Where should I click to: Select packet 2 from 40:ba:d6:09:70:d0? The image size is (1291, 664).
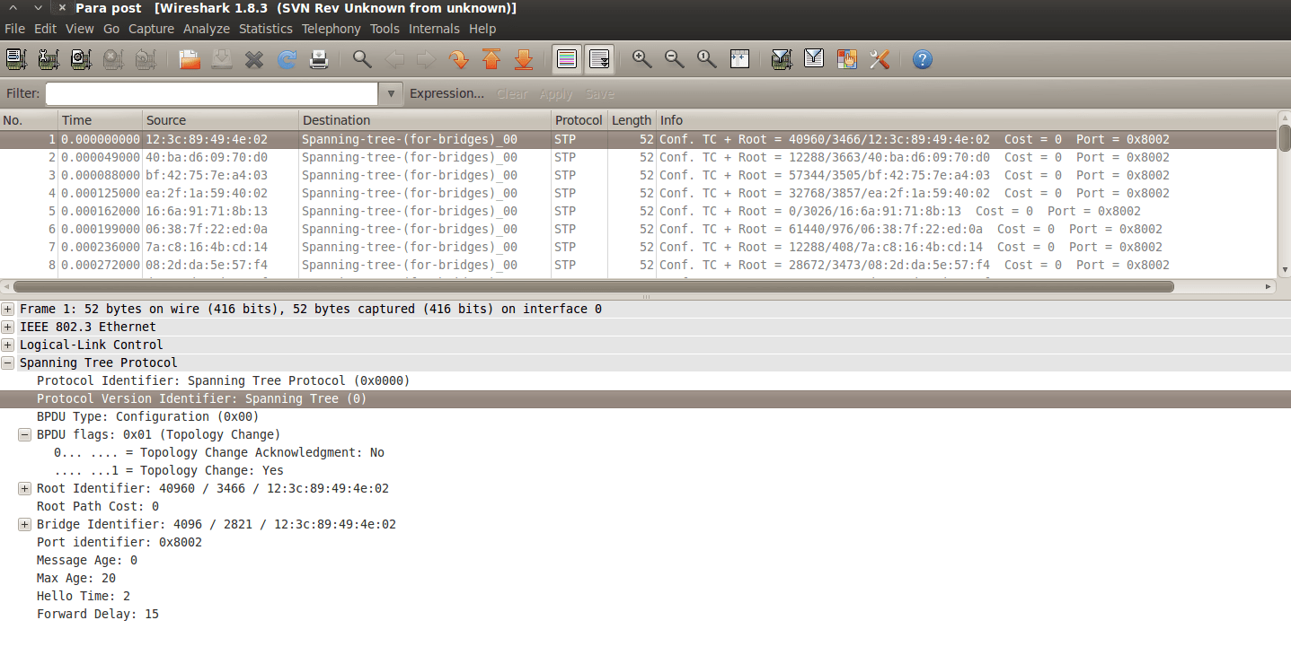(638, 157)
